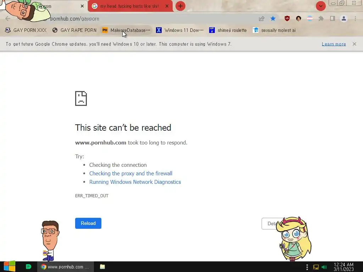Open File Explorer from the taskbar

tap(102, 267)
